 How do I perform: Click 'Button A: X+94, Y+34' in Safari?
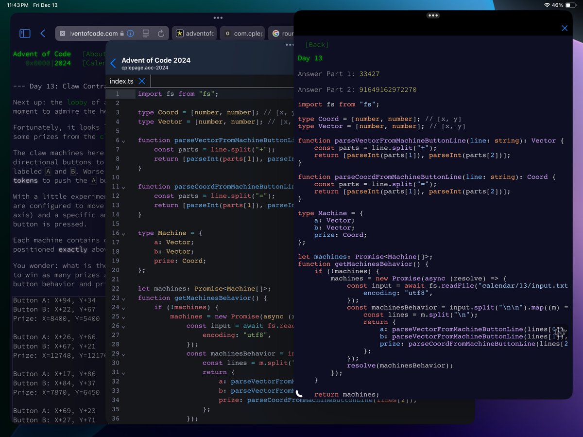coord(54,300)
